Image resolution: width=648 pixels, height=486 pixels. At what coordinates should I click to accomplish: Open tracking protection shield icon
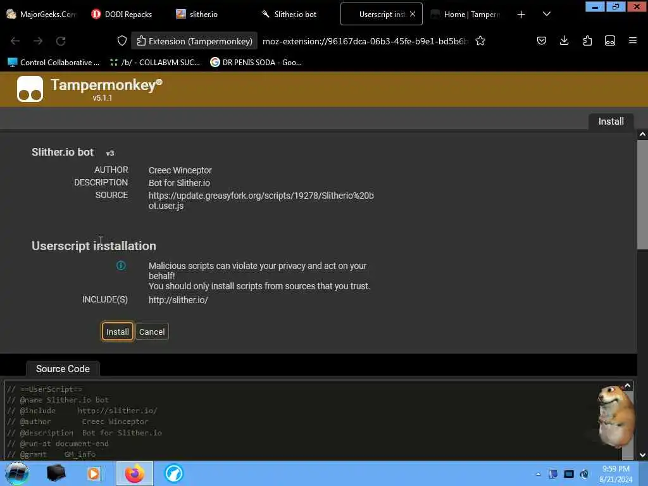122,41
